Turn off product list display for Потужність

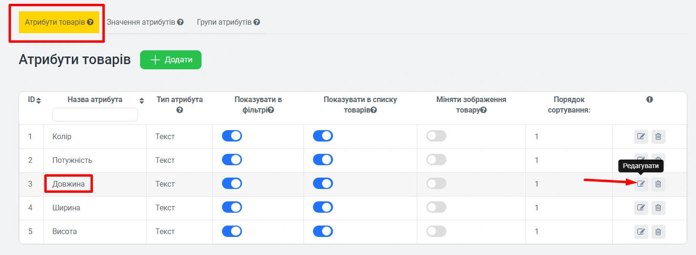[x=323, y=160]
